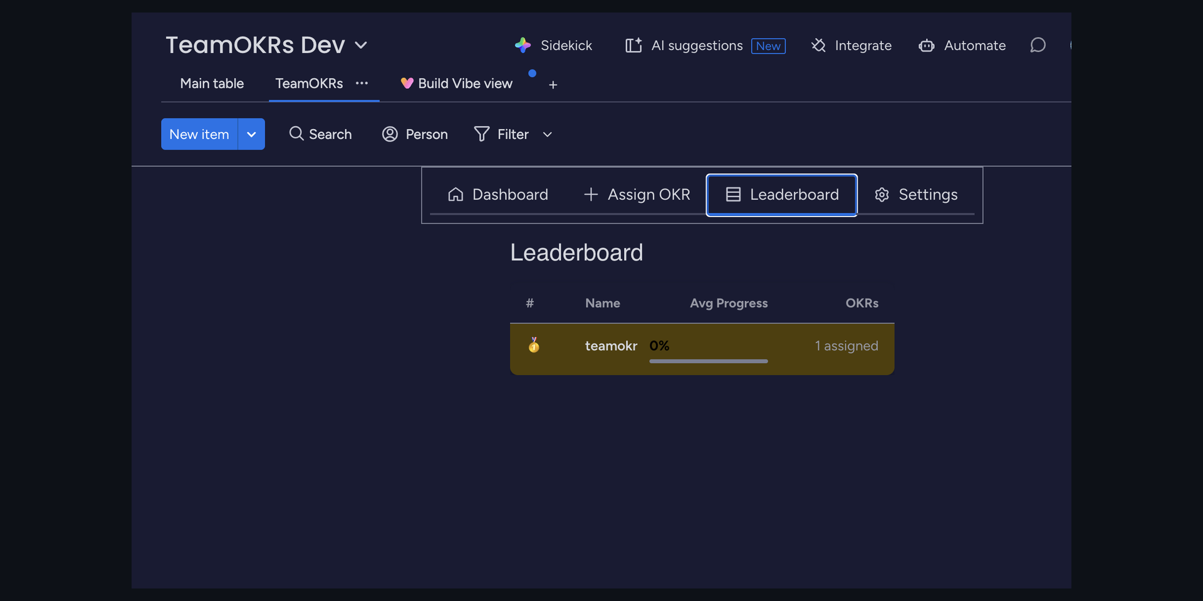Filter by Person icon
This screenshot has width=1203, height=601.
click(390, 134)
